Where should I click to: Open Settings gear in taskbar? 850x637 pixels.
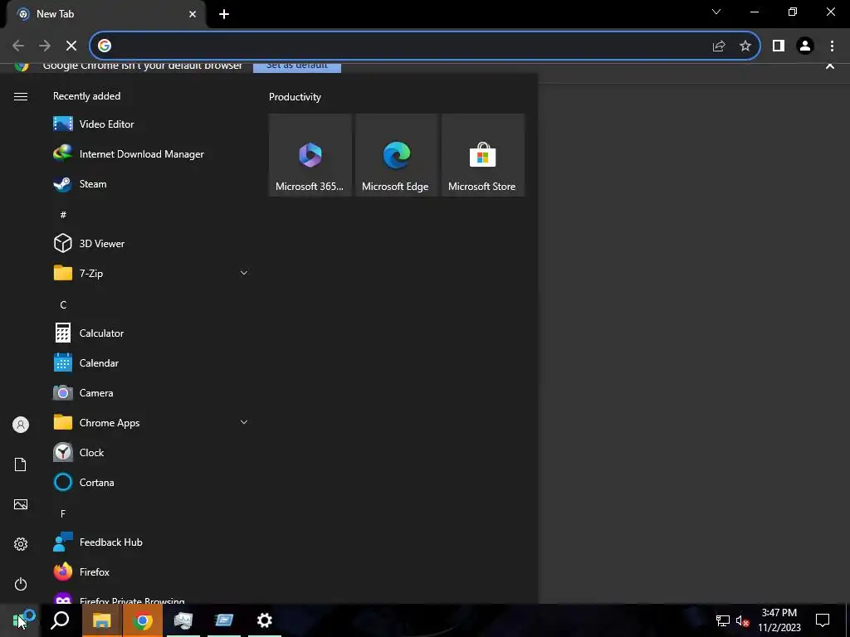(x=265, y=620)
